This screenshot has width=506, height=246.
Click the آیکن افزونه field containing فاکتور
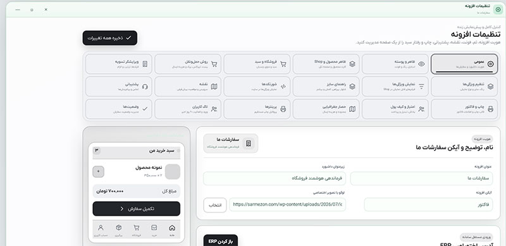pos(429,205)
